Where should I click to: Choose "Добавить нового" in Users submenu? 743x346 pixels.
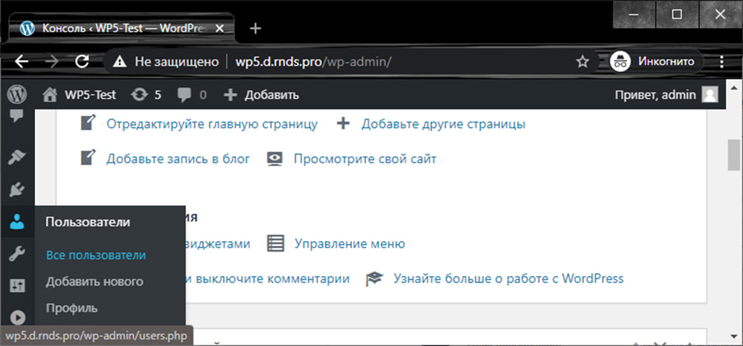pyautogui.click(x=94, y=281)
